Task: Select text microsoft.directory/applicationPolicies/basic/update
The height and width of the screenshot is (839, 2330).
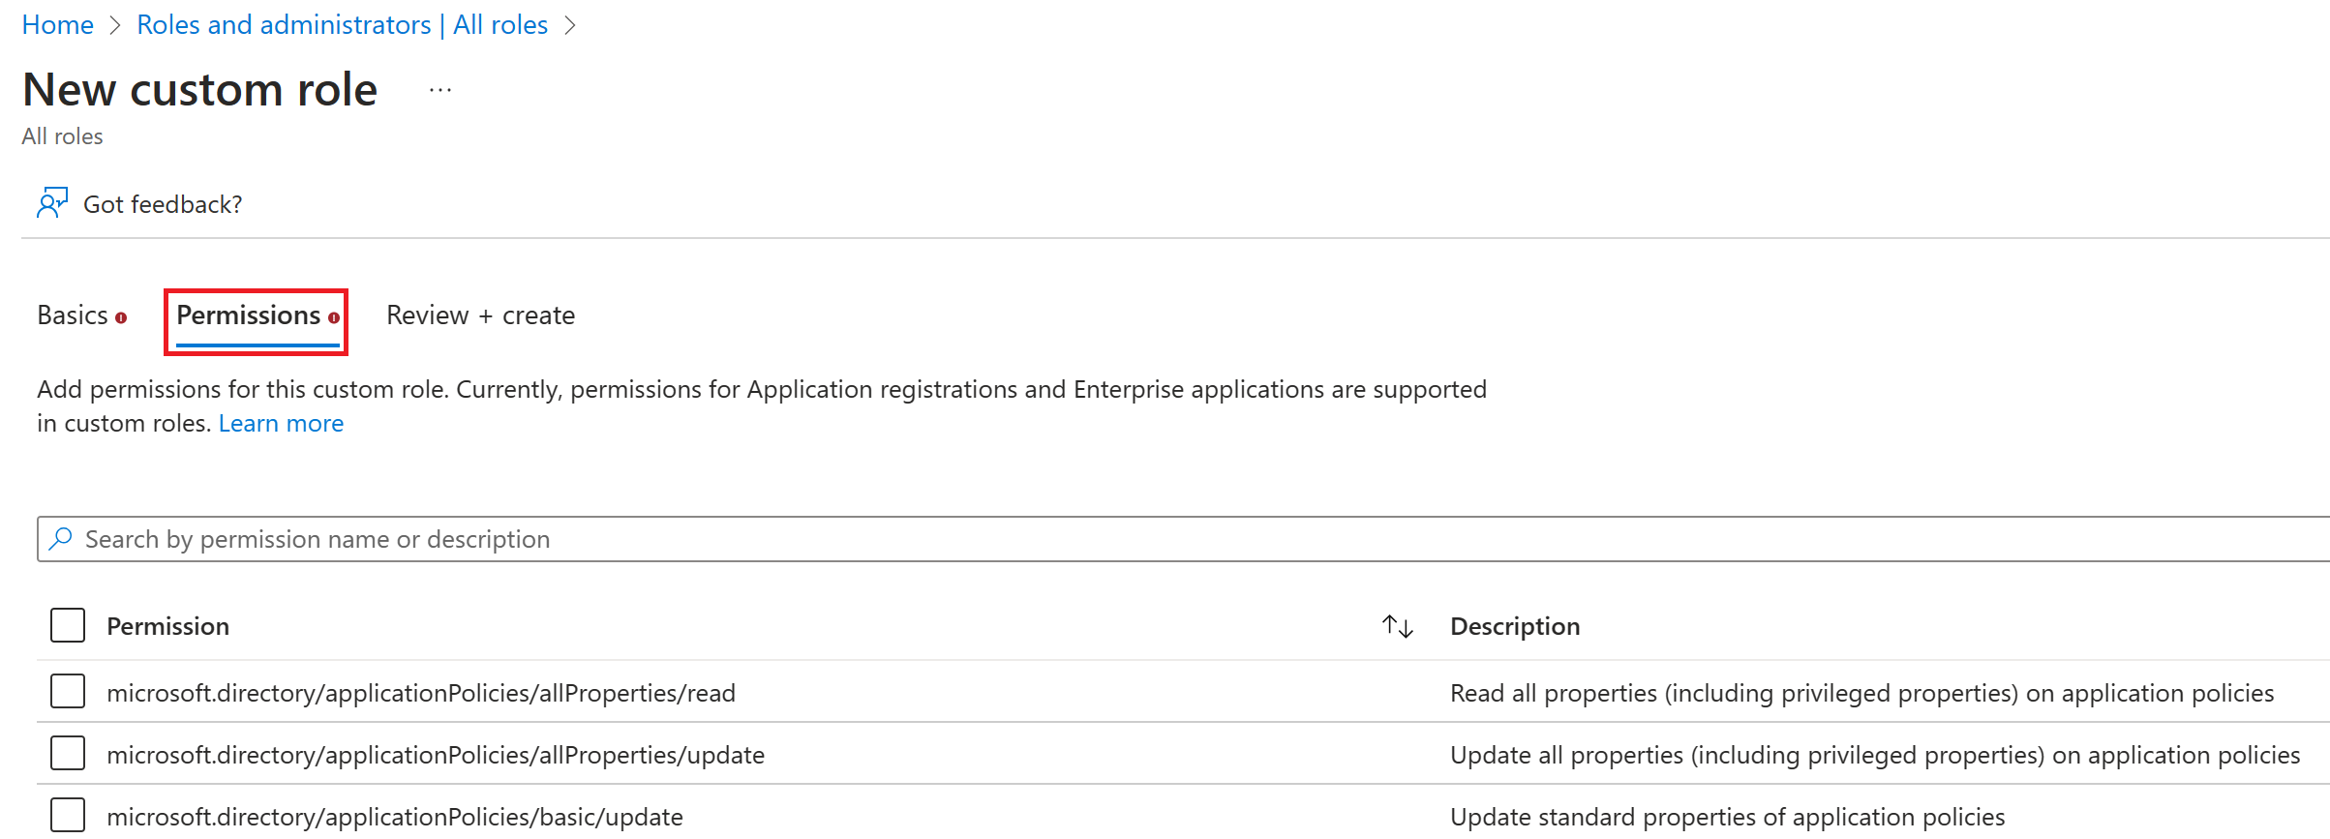Action: [x=395, y=817]
